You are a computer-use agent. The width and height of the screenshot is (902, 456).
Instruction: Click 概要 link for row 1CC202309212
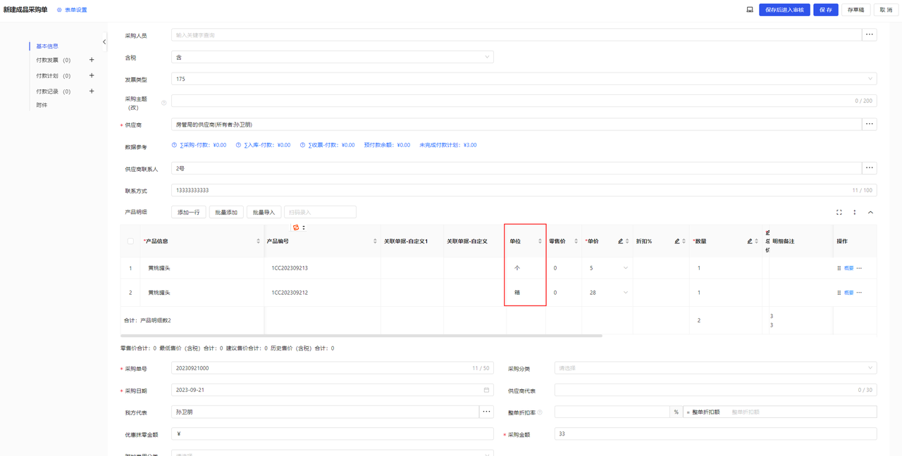coord(848,293)
